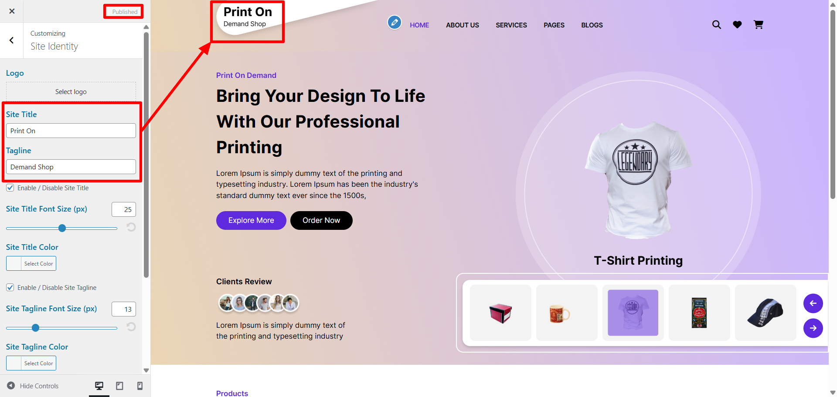837x397 pixels.
Task: Switch to mobile preview device icon
Action: tap(140, 386)
